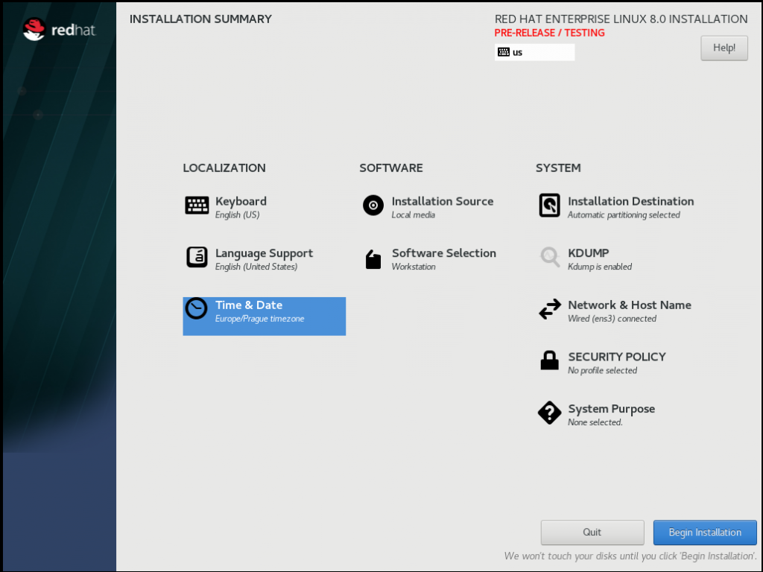Click the Network & Host Name arrows icon
This screenshot has height=572, width=763.
coord(550,309)
